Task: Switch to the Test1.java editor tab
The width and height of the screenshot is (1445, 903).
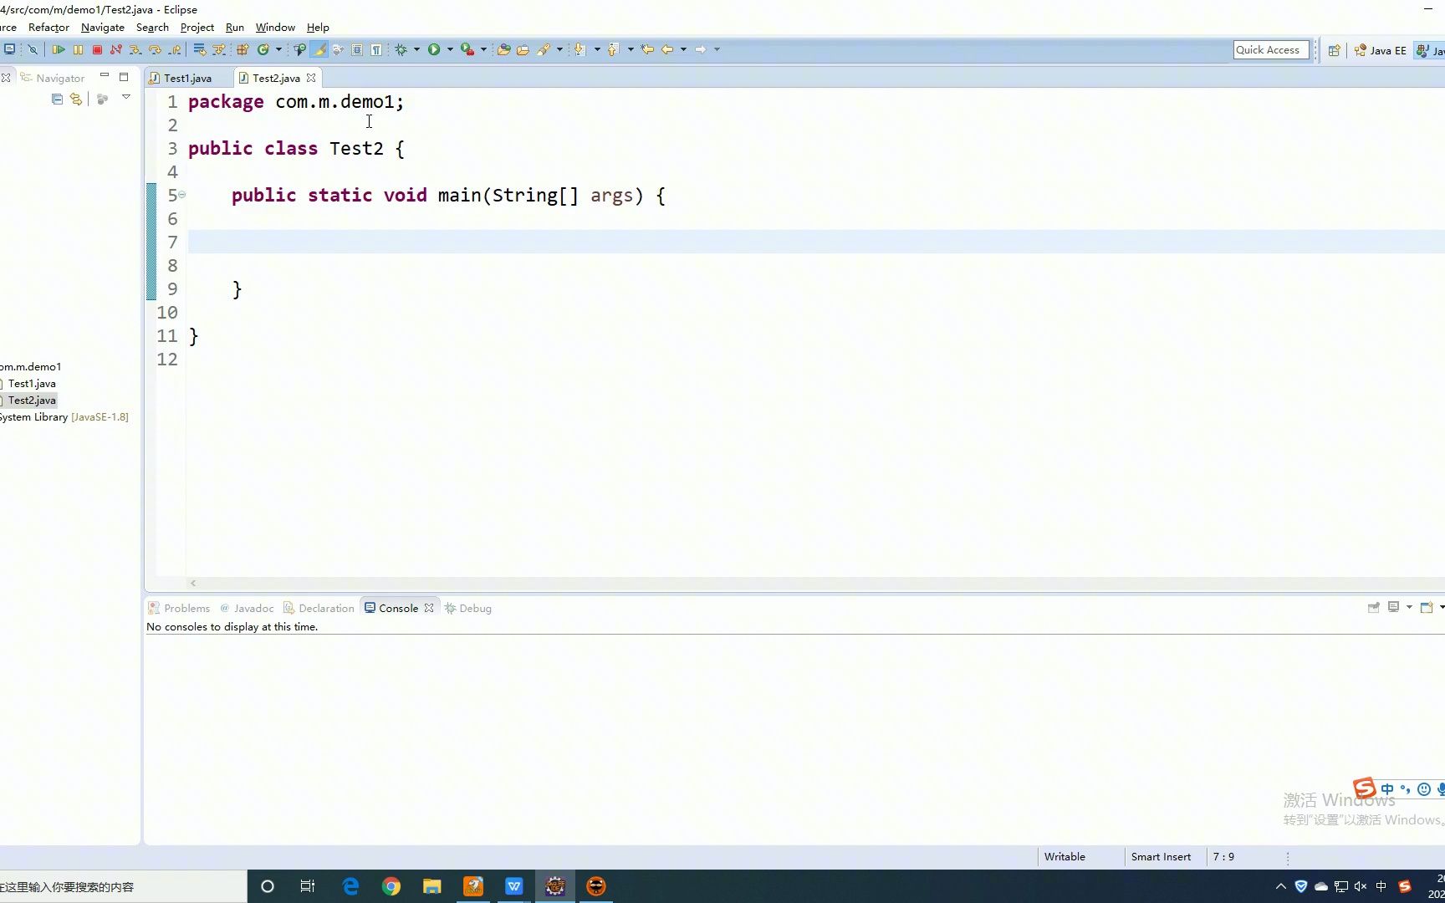Action: (187, 78)
